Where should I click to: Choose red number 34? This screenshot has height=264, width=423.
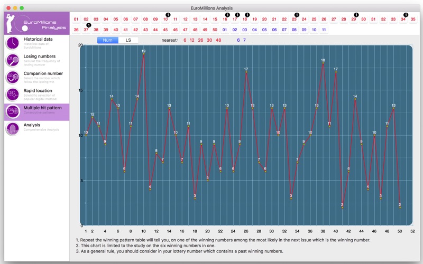coord(403,19)
